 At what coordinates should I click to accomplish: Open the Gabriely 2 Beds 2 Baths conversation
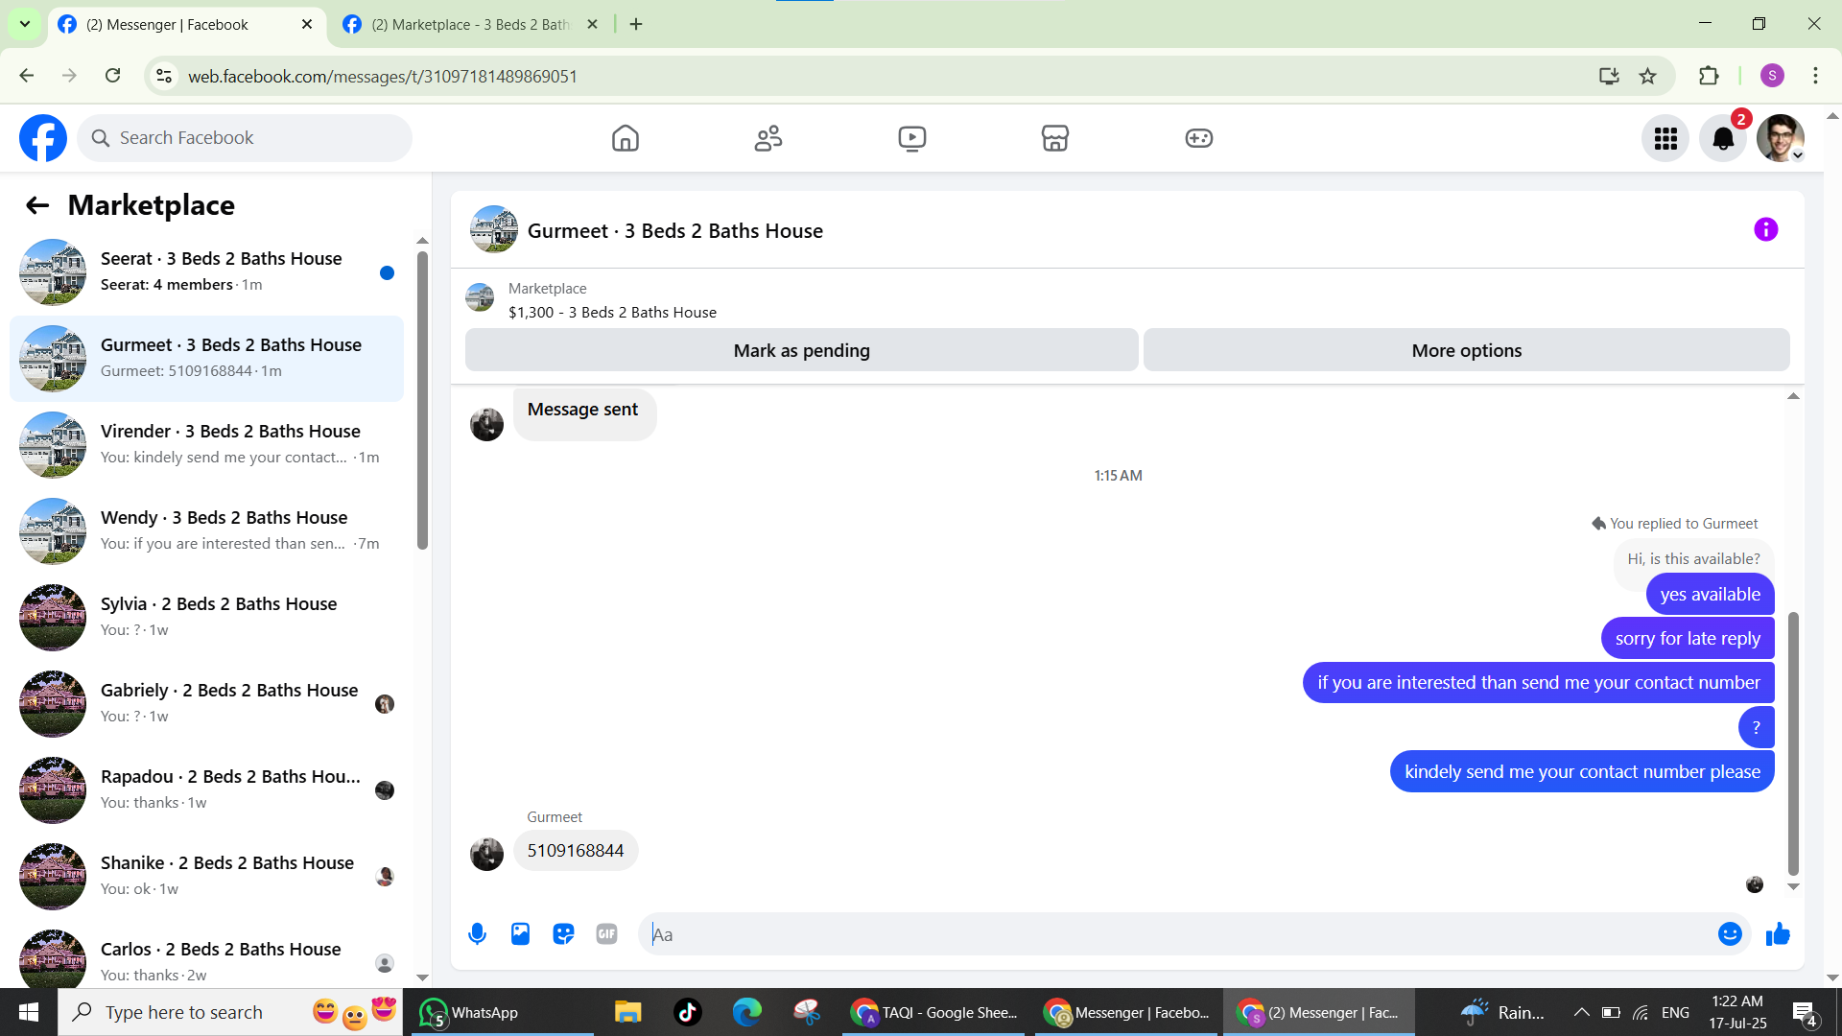tap(206, 704)
